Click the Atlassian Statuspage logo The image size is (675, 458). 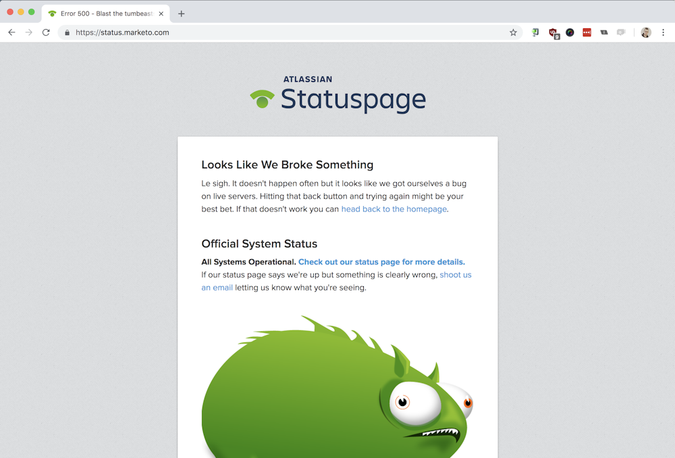(338, 95)
